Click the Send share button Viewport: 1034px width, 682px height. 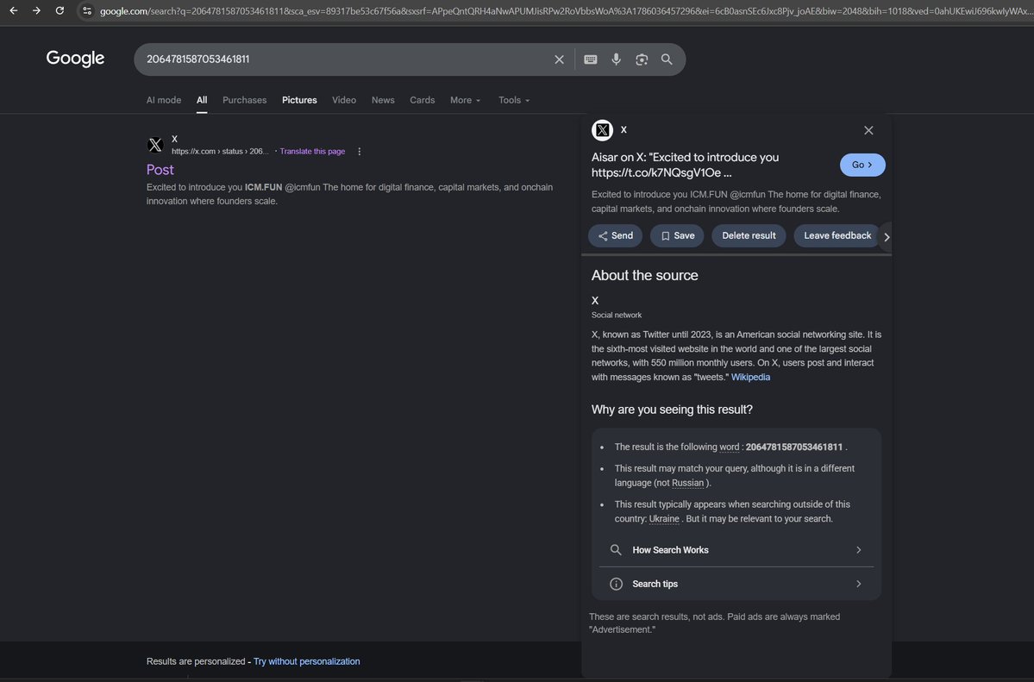pyautogui.click(x=615, y=235)
